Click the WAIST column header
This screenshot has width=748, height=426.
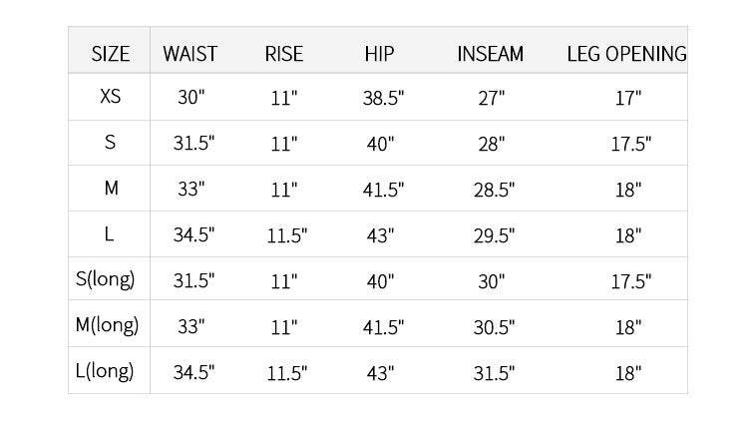pos(189,54)
